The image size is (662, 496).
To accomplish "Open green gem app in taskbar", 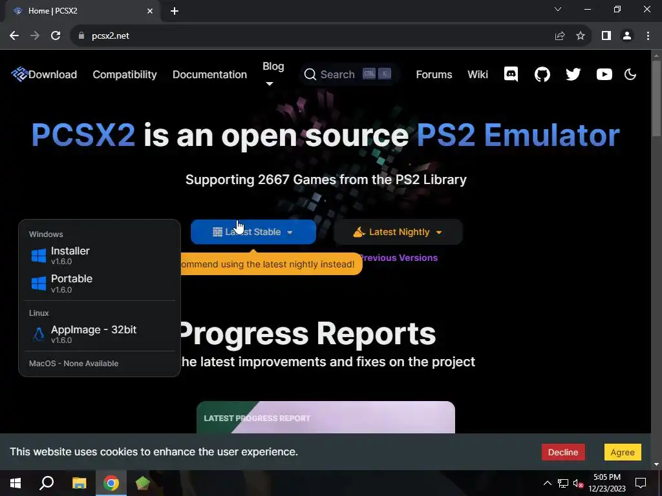I will pos(143,483).
